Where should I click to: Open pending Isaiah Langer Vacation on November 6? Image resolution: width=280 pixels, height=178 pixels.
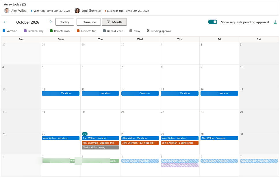(x=219, y=161)
